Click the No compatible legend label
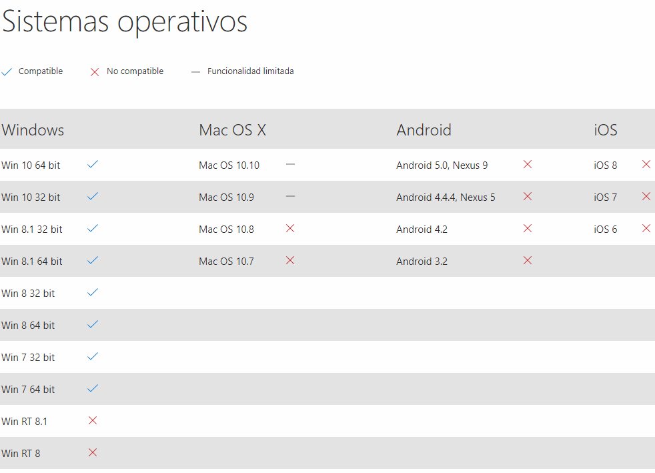655x473 pixels. pyautogui.click(x=135, y=71)
